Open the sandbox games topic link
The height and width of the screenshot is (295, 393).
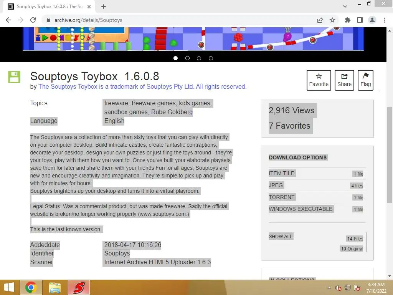pos(126,112)
